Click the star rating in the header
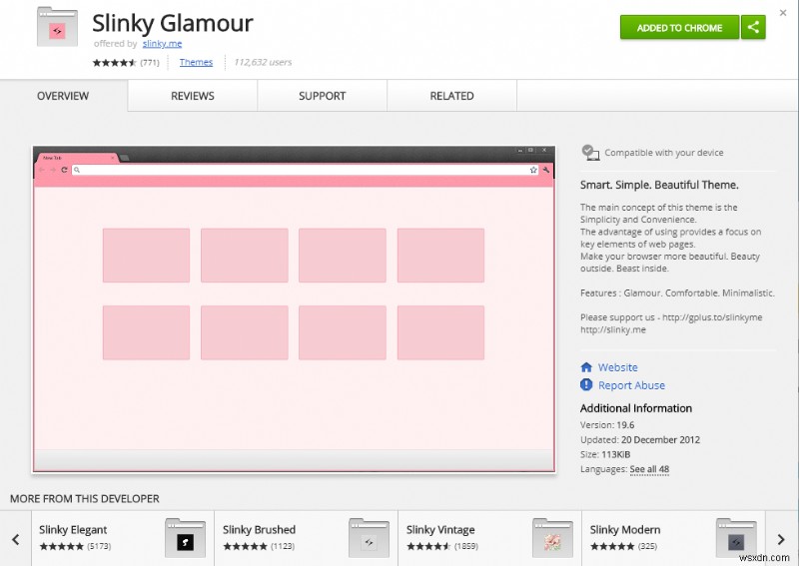799x566 pixels. [x=114, y=63]
